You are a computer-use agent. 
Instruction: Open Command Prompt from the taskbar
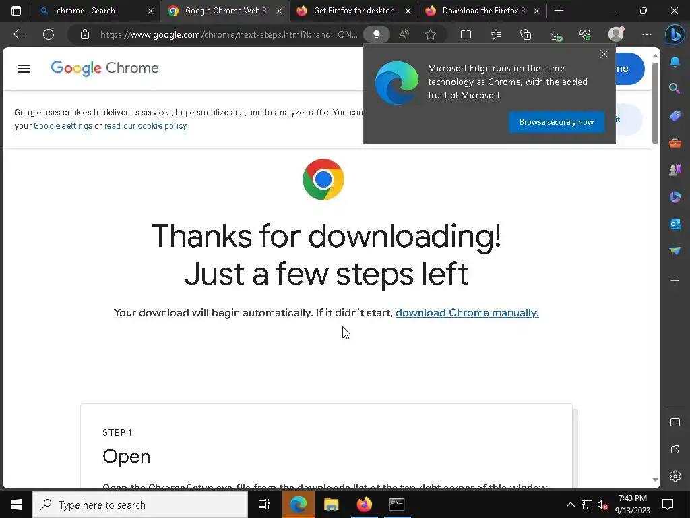tap(397, 505)
